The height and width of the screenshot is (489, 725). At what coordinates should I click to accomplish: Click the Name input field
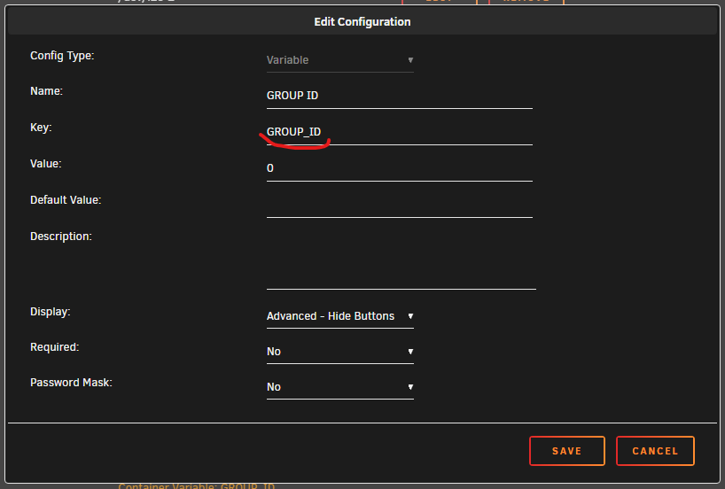tap(400, 96)
